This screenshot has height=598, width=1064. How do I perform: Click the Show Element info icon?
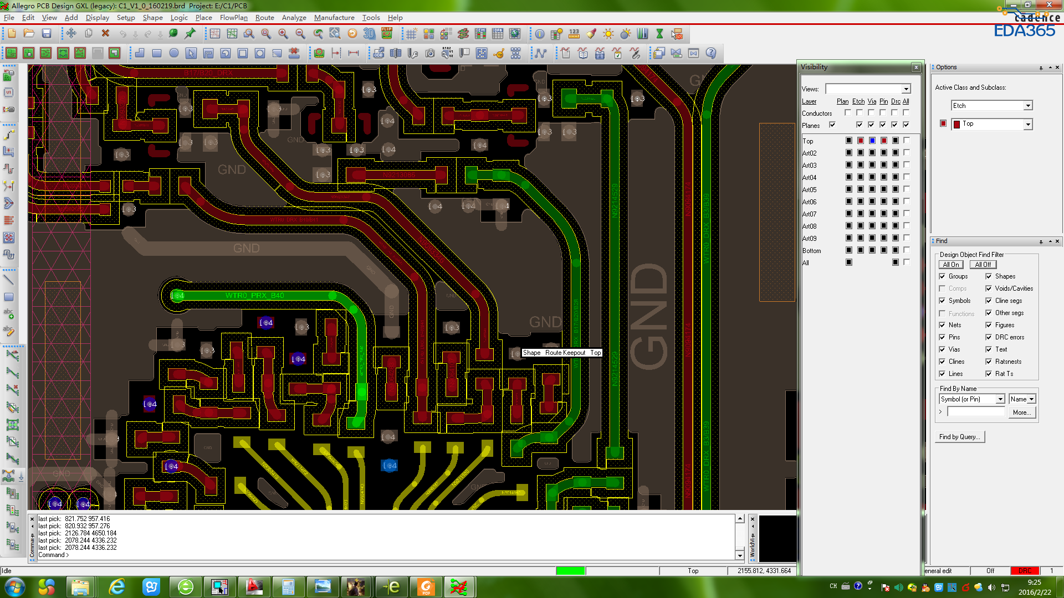coord(539,34)
